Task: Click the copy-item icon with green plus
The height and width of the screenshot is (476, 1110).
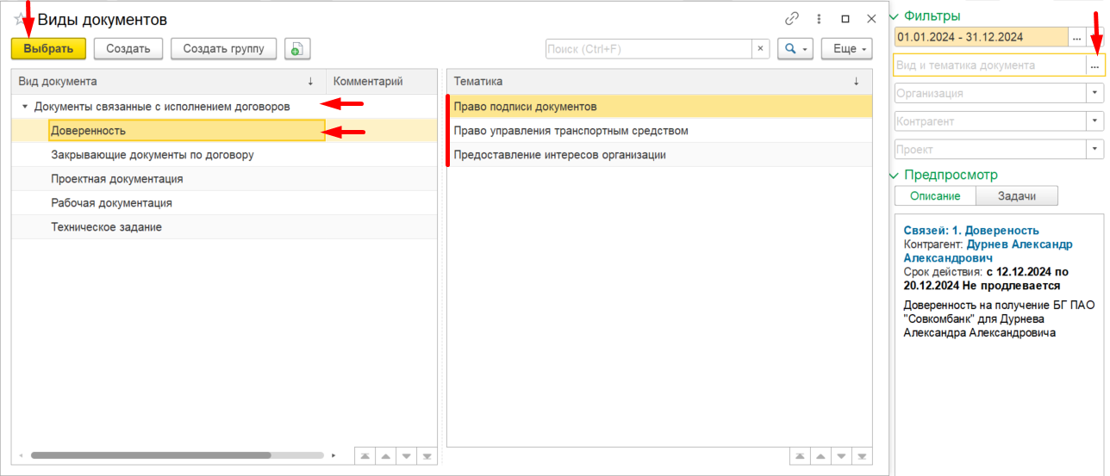Action: point(297,49)
